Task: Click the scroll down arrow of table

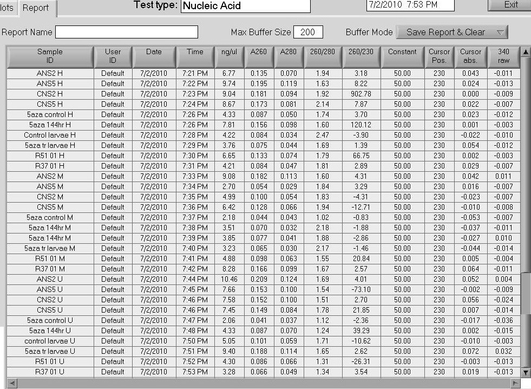Action: (525, 372)
